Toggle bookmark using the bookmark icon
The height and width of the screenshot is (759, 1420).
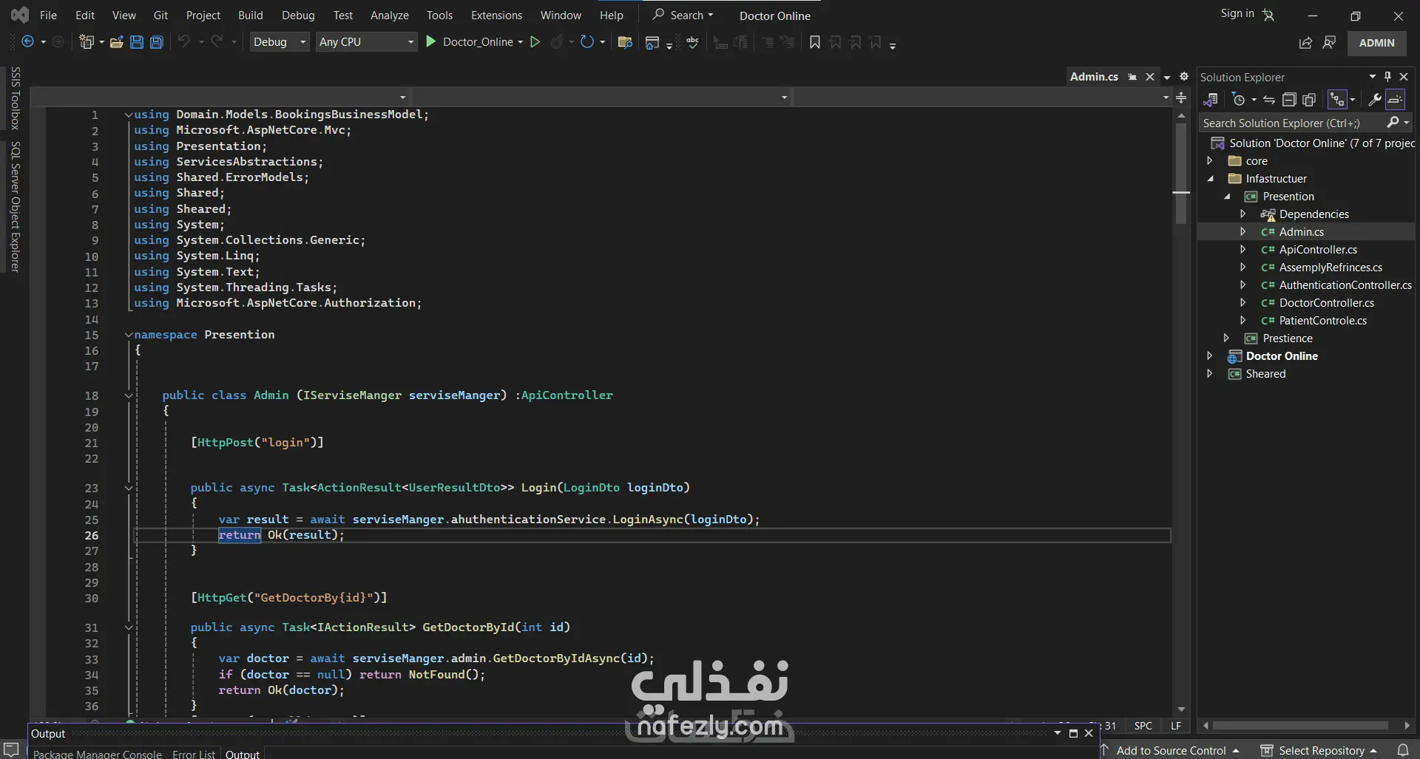pos(814,42)
